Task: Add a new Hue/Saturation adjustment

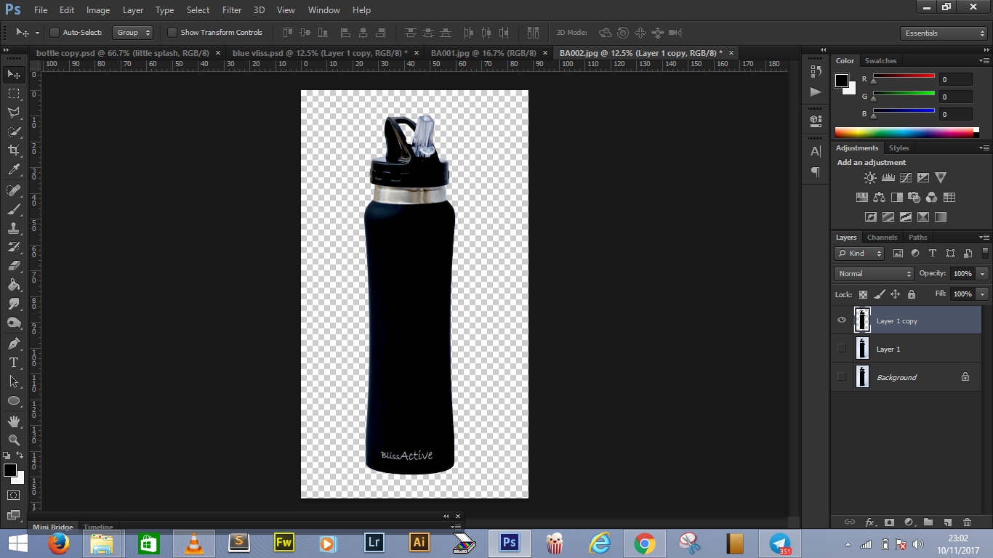Action: point(862,196)
